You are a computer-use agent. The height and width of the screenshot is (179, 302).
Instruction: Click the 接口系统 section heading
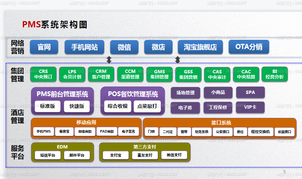(x=221, y=123)
